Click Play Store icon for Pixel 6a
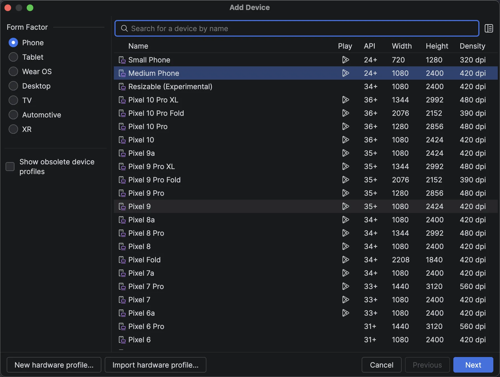 (x=346, y=313)
